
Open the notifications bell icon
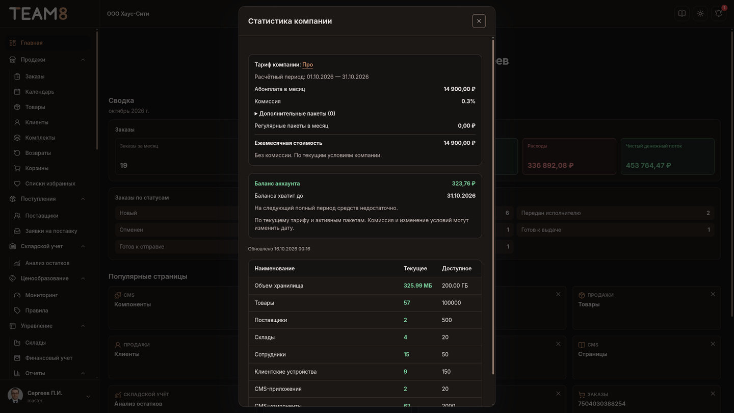tap(719, 13)
